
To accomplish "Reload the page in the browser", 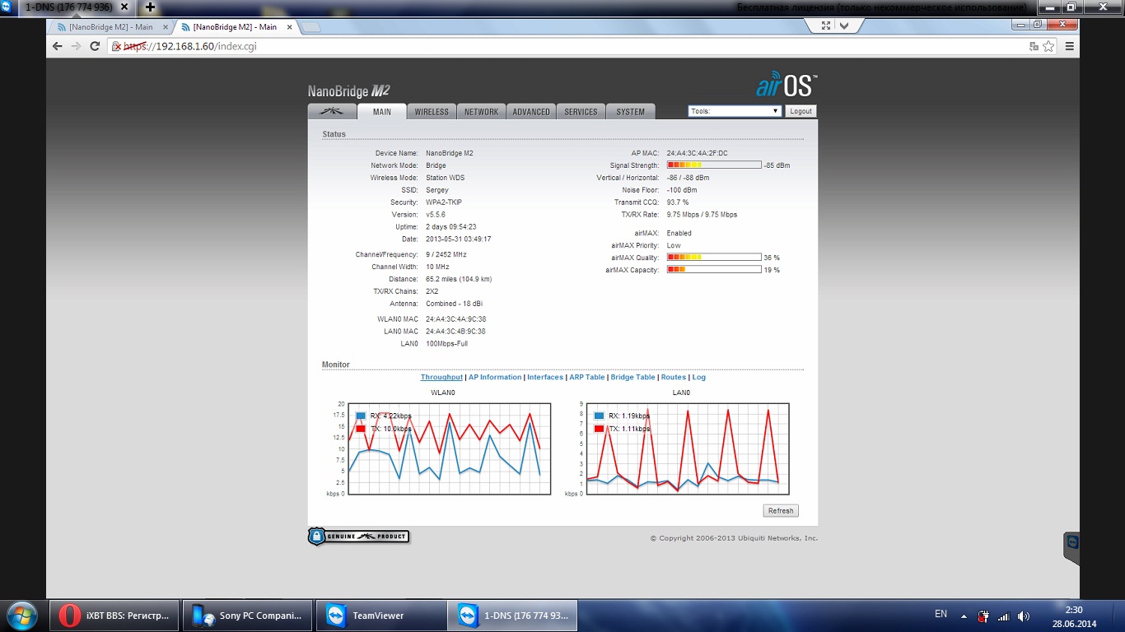I will click(95, 46).
